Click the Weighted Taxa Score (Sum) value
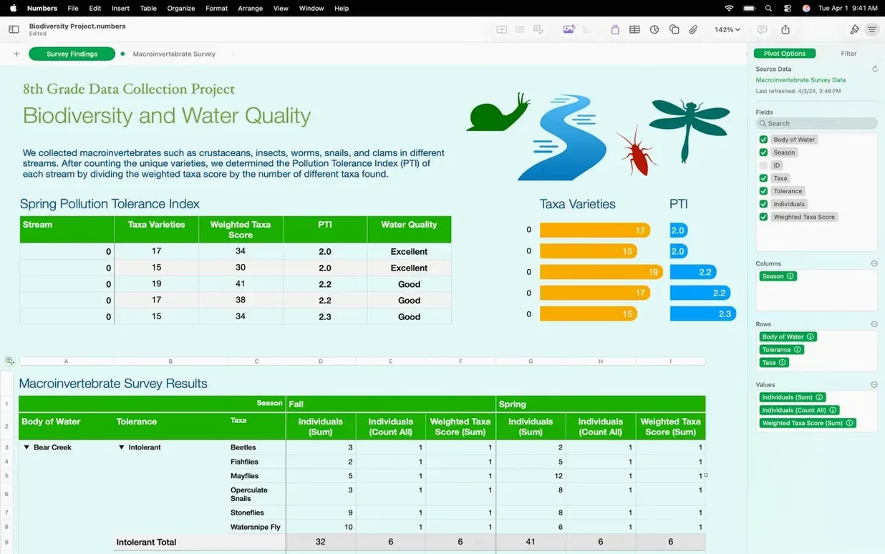This screenshot has width=885, height=554. coord(808,423)
